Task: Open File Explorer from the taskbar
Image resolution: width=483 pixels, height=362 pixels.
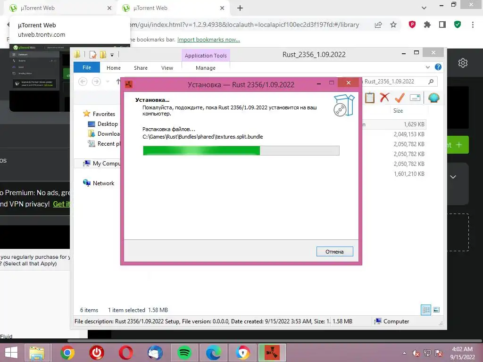Action: coord(37,353)
